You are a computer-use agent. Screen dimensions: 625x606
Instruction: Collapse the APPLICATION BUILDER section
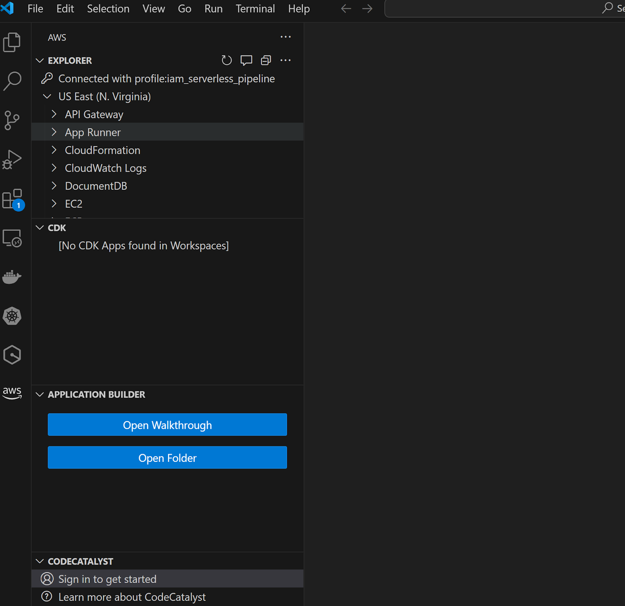point(39,394)
